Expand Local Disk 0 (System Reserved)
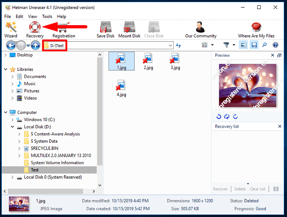Viewport: 287px width, 217px height. coord(12,177)
